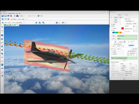
Task: Open the seed Mode dropdown
Action: 133,53
